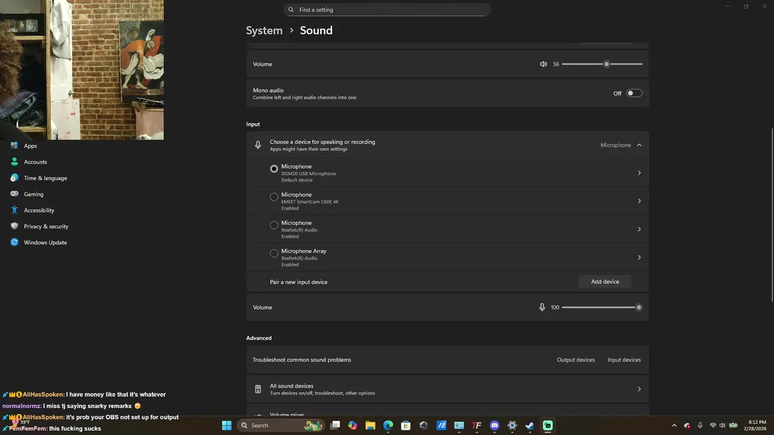
Task: Click the microphone icon beside input Volume
Action: click(x=542, y=308)
